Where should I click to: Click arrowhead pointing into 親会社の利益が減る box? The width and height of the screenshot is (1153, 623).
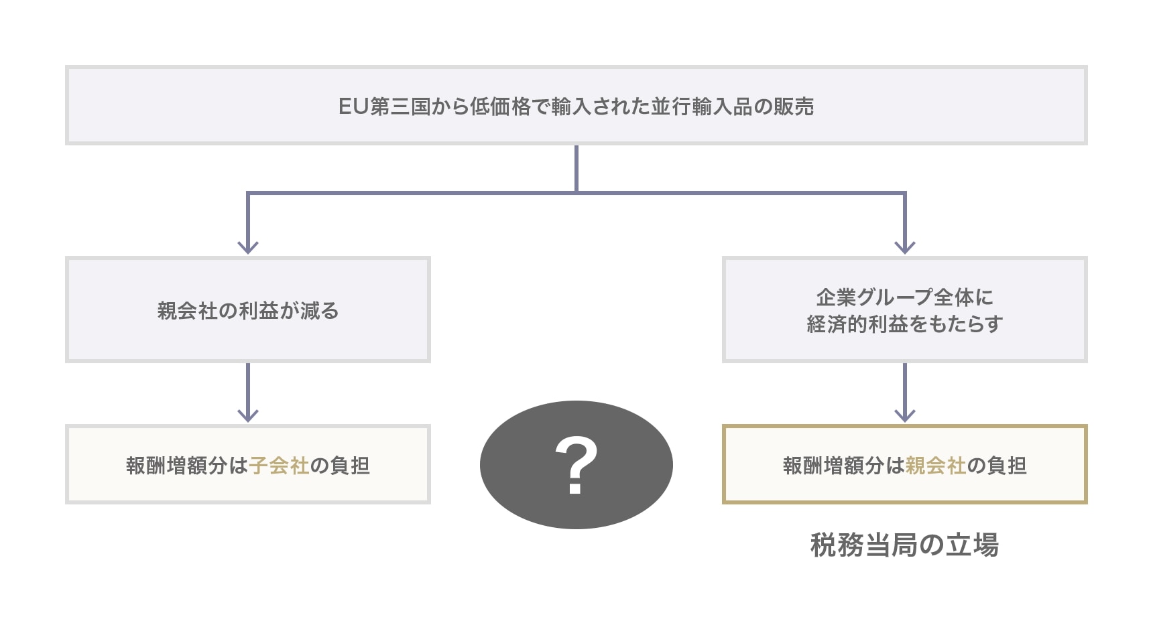click(248, 247)
